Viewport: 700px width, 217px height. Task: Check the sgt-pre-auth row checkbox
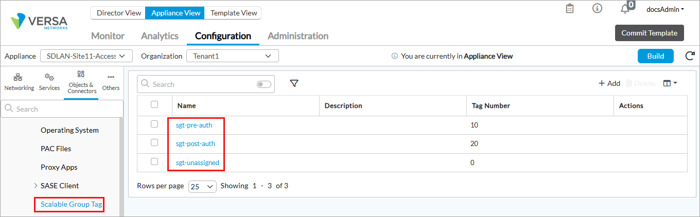point(154,124)
